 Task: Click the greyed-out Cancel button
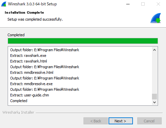tap(149, 121)
